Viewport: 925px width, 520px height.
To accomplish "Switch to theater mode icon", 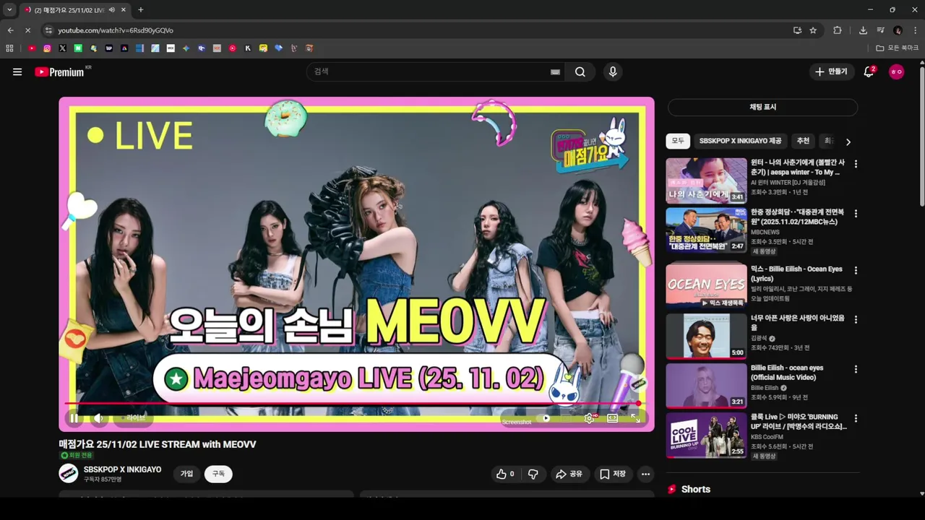I will tap(613, 418).
